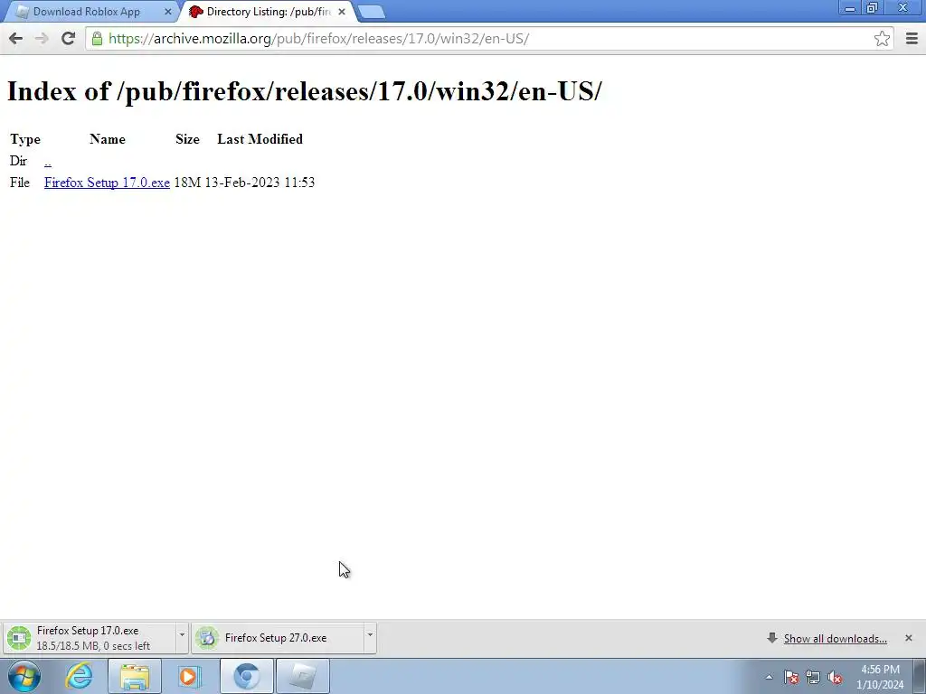Click the 'Last Modified' column header text
The height and width of the screenshot is (694, 926).
tap(260, 139)
